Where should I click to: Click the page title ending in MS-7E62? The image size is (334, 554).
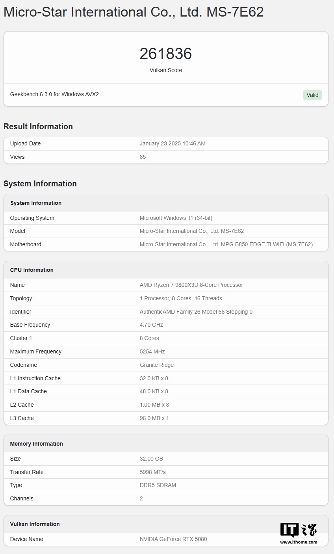pyautogui.click(x=134, y=12)
